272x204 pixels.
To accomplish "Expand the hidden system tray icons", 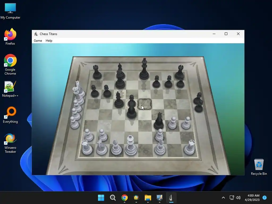I will click(223, 198).
